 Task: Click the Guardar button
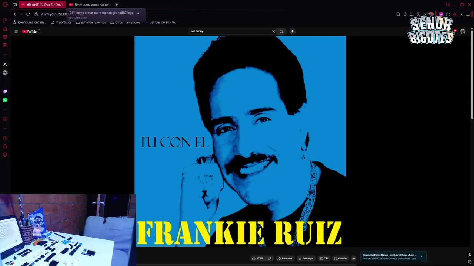tap(340, 258)
